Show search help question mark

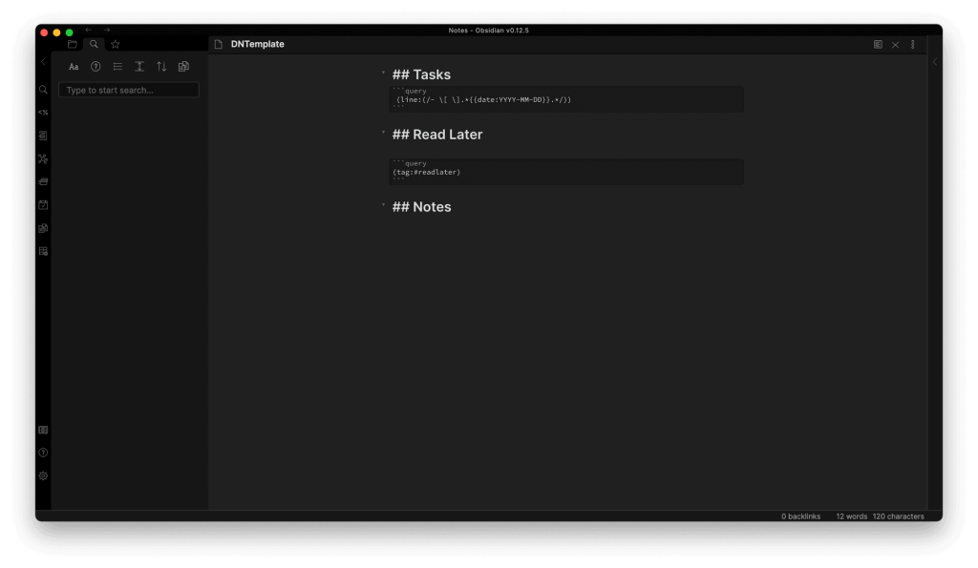click(x=96, y=67)
